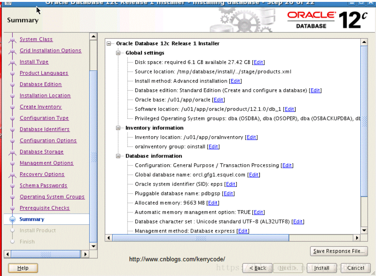
Task: Edit the Configuration General Purpose setting
Action: [x=287, y=165]
